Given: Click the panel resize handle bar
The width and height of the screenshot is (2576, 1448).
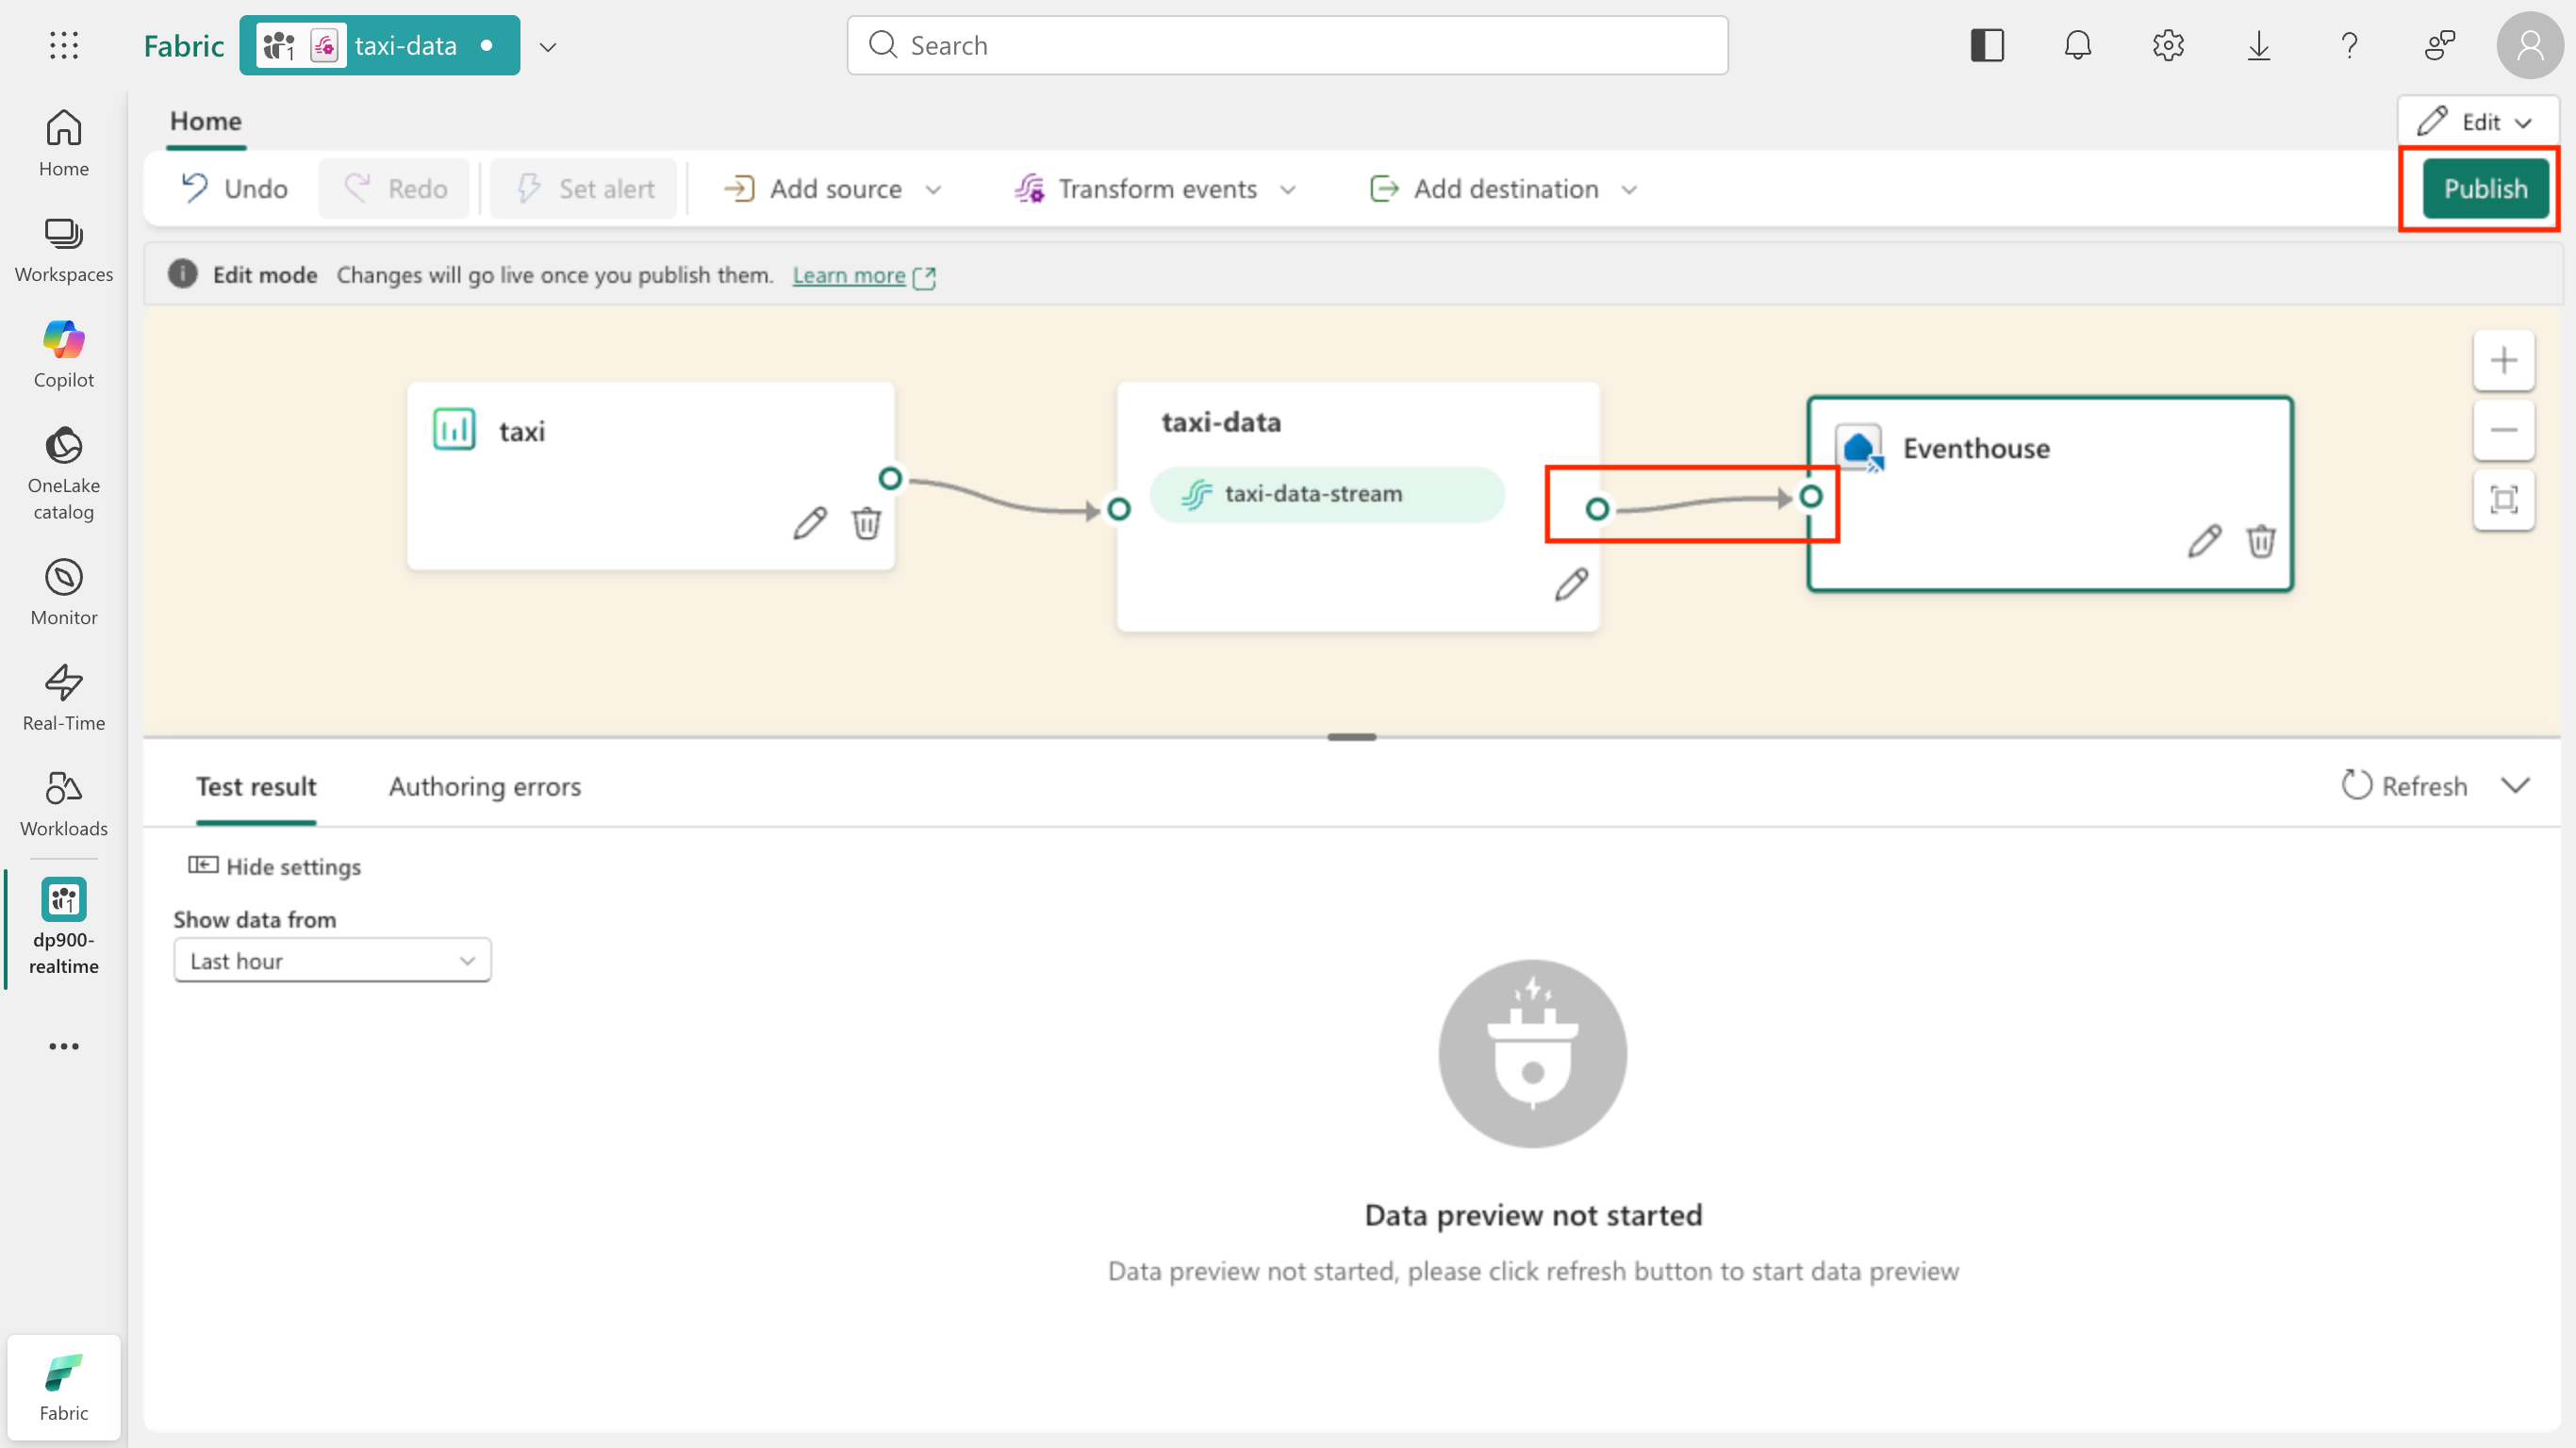Looking at the screenshot, I should coord(1352,737).
